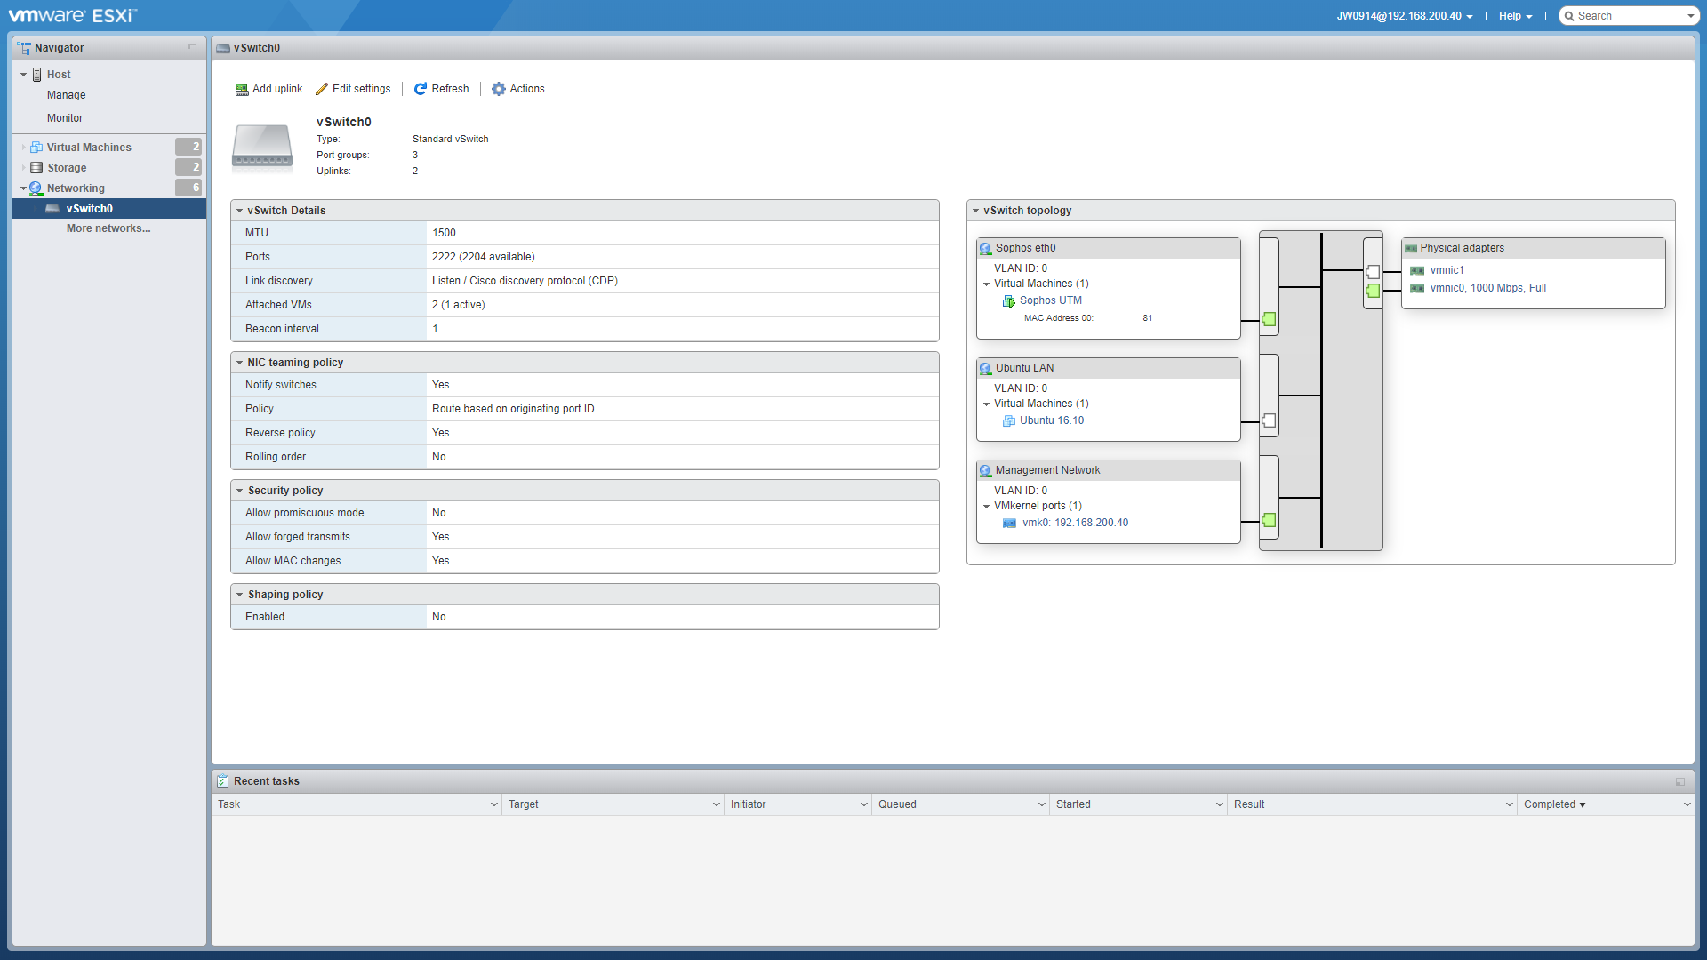Click the Refresh icon in toolbar
1707x960 pixels.
pyautogui.click(x=421, y=89)
